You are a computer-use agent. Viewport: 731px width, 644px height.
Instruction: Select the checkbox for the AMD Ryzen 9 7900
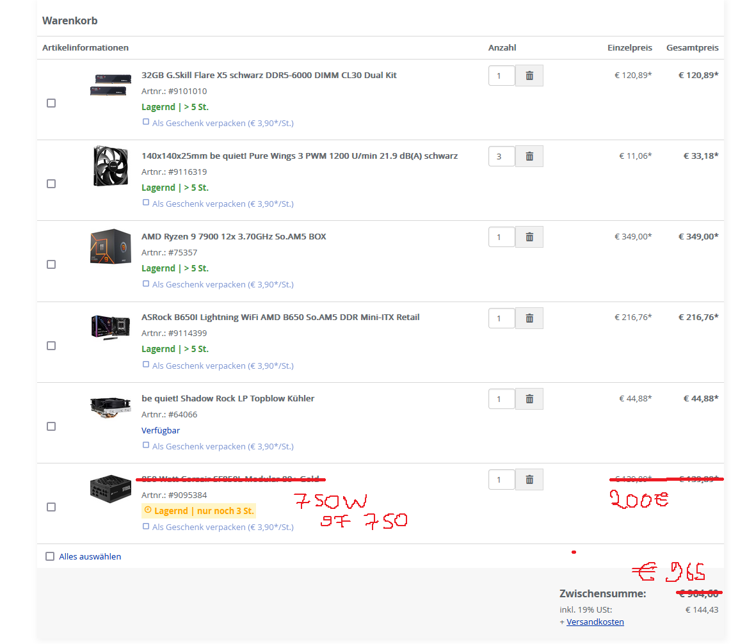tap(50, 264)
